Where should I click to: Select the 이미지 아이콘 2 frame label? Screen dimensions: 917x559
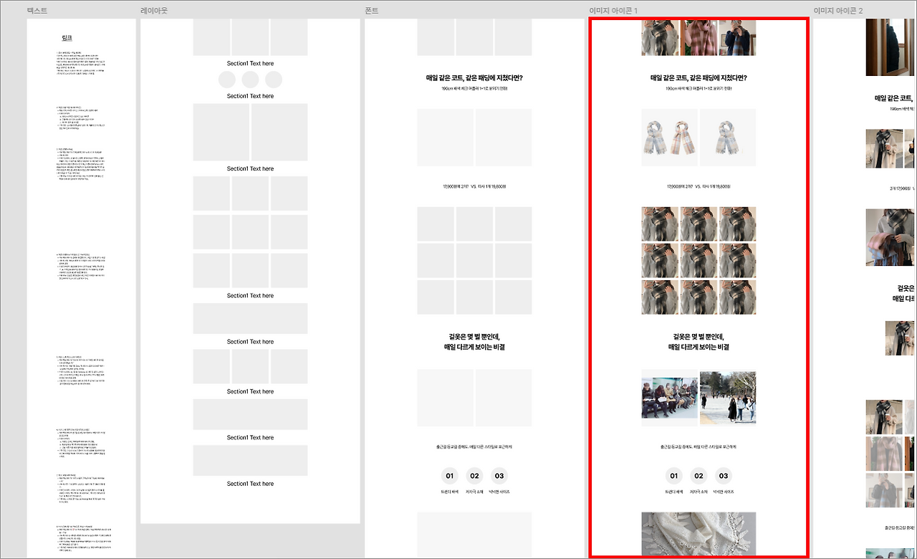[838, 11]
